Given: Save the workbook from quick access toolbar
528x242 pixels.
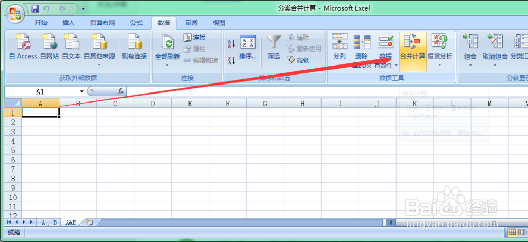Looking at the screenshot, I should (35, 8).
